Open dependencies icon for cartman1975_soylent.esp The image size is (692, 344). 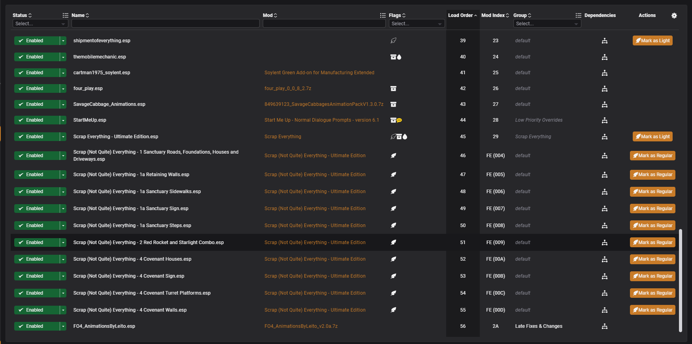click(x=604, y=73)
